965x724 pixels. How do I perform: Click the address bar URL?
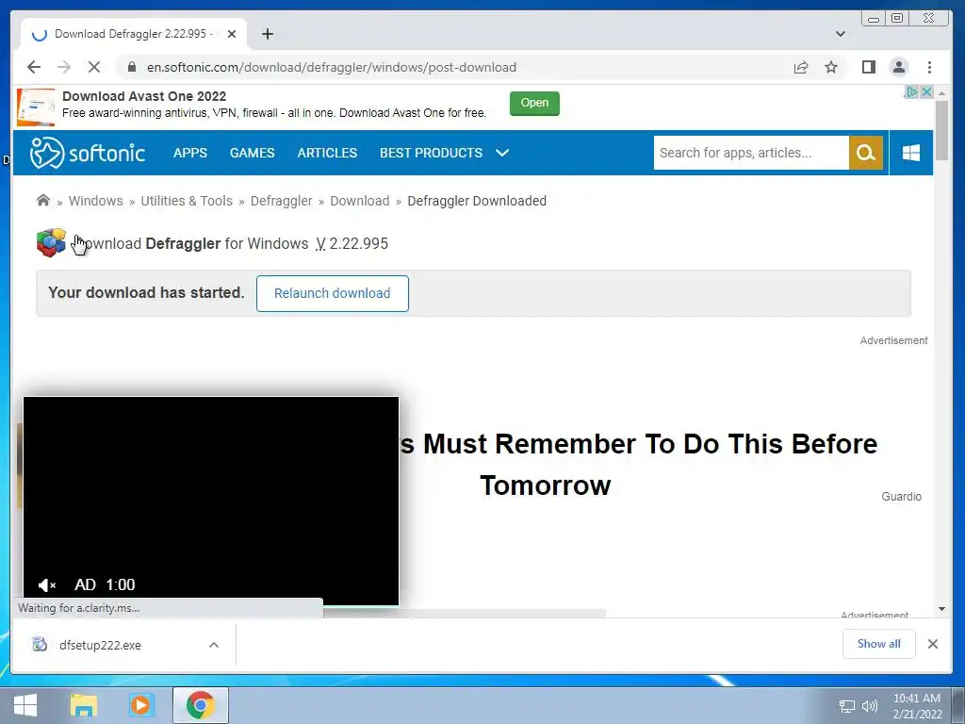pos(331,67)
